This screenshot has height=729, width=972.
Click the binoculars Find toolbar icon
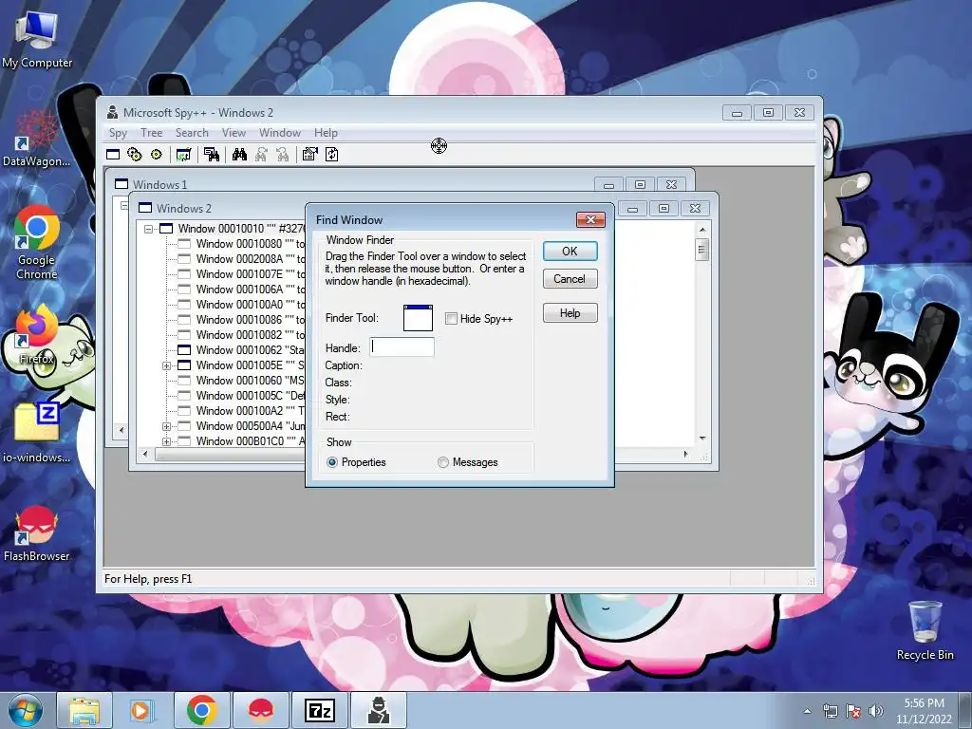(239, 155)
